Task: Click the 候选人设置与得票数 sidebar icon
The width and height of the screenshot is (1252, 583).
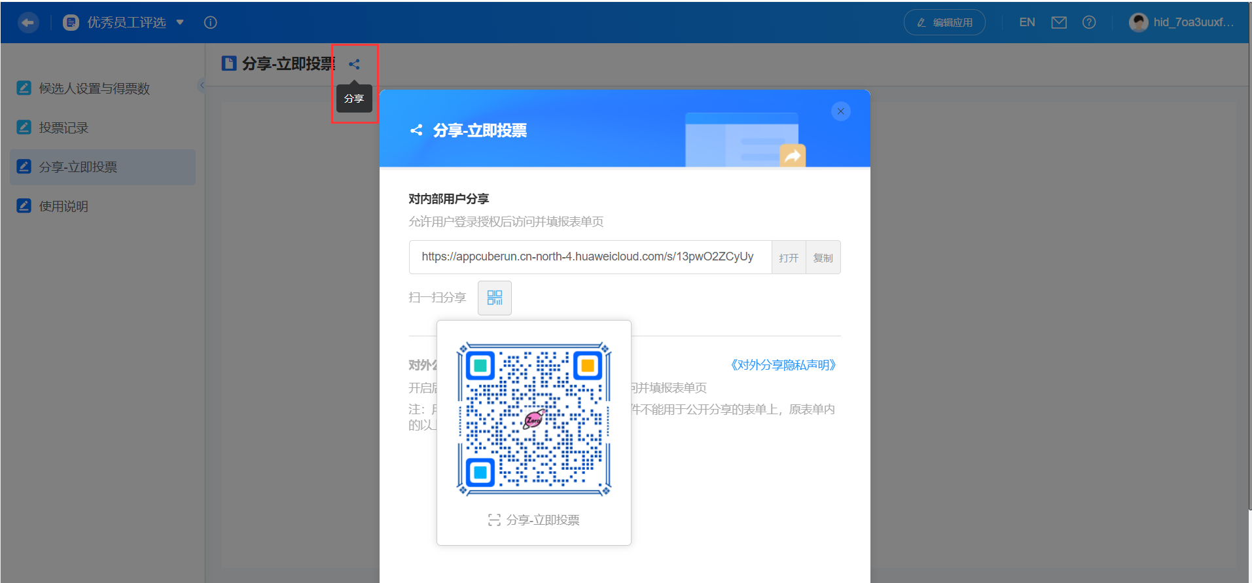Action: pyautogui.click(x=24, y=88)
